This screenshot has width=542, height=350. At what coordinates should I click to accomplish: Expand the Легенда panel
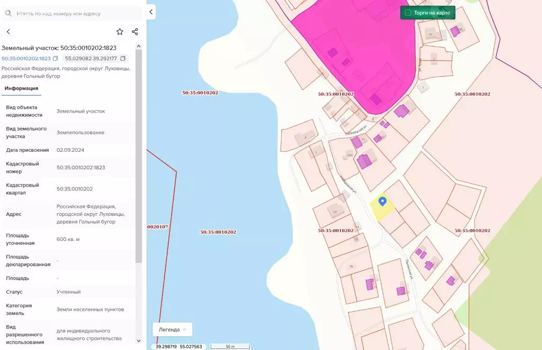172,329
